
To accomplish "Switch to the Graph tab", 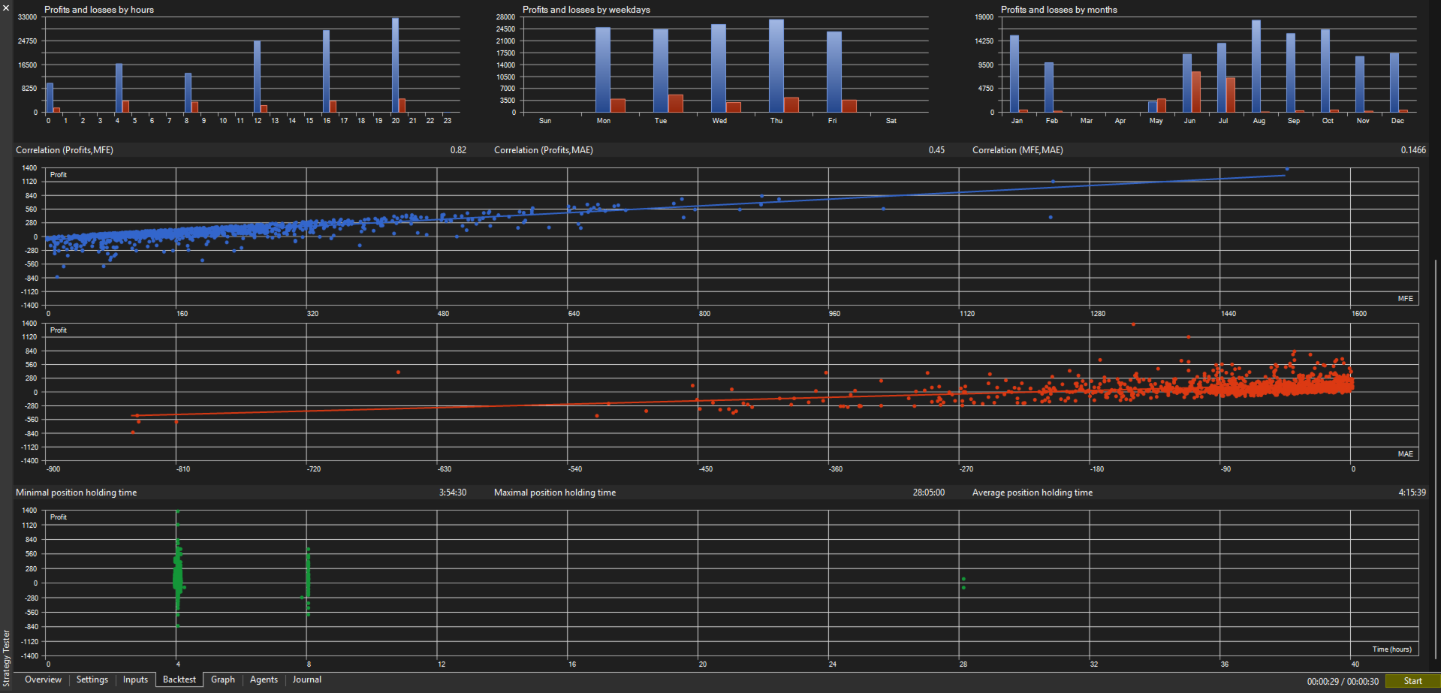I will point(223,679).
